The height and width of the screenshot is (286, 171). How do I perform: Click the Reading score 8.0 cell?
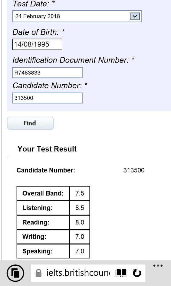pyautogui.click(x=80, y=222)
